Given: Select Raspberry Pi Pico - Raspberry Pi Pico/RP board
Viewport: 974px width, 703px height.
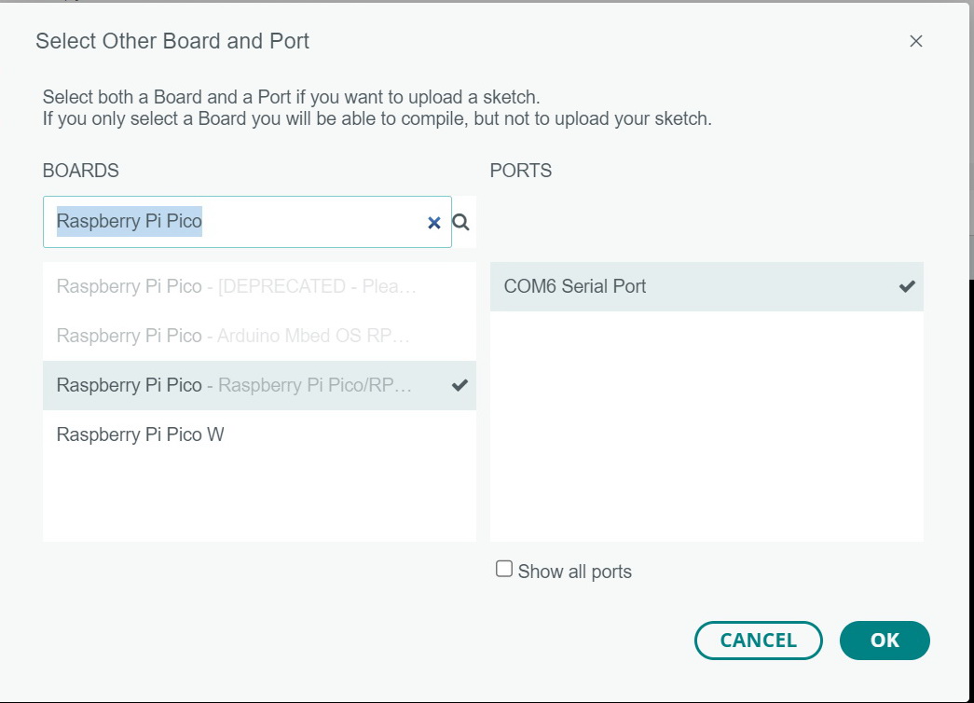Looking at the screenshot, I should (260, 385).
